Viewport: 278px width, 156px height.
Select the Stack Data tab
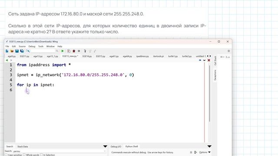[x=23, y=146]
